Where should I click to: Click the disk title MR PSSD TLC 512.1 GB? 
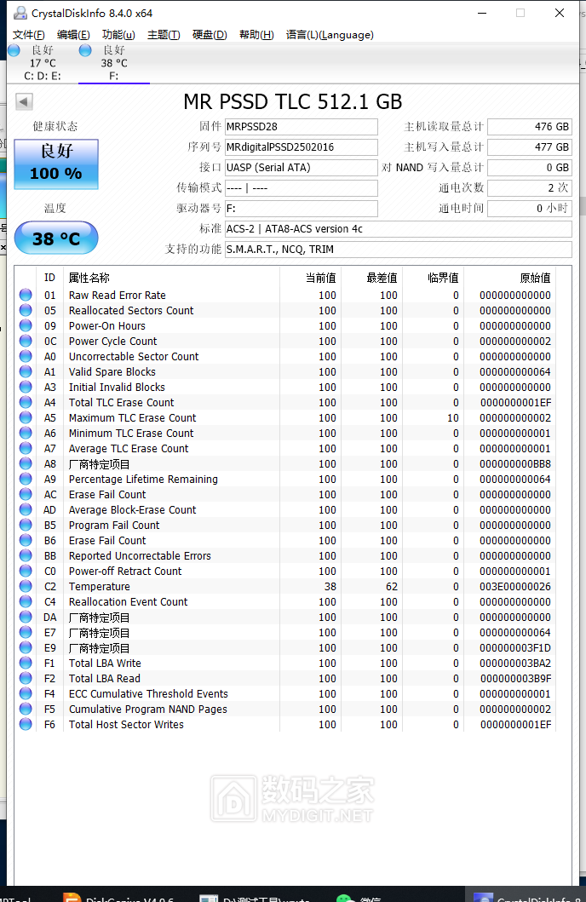pyautogui.click(x=293, y=102)
